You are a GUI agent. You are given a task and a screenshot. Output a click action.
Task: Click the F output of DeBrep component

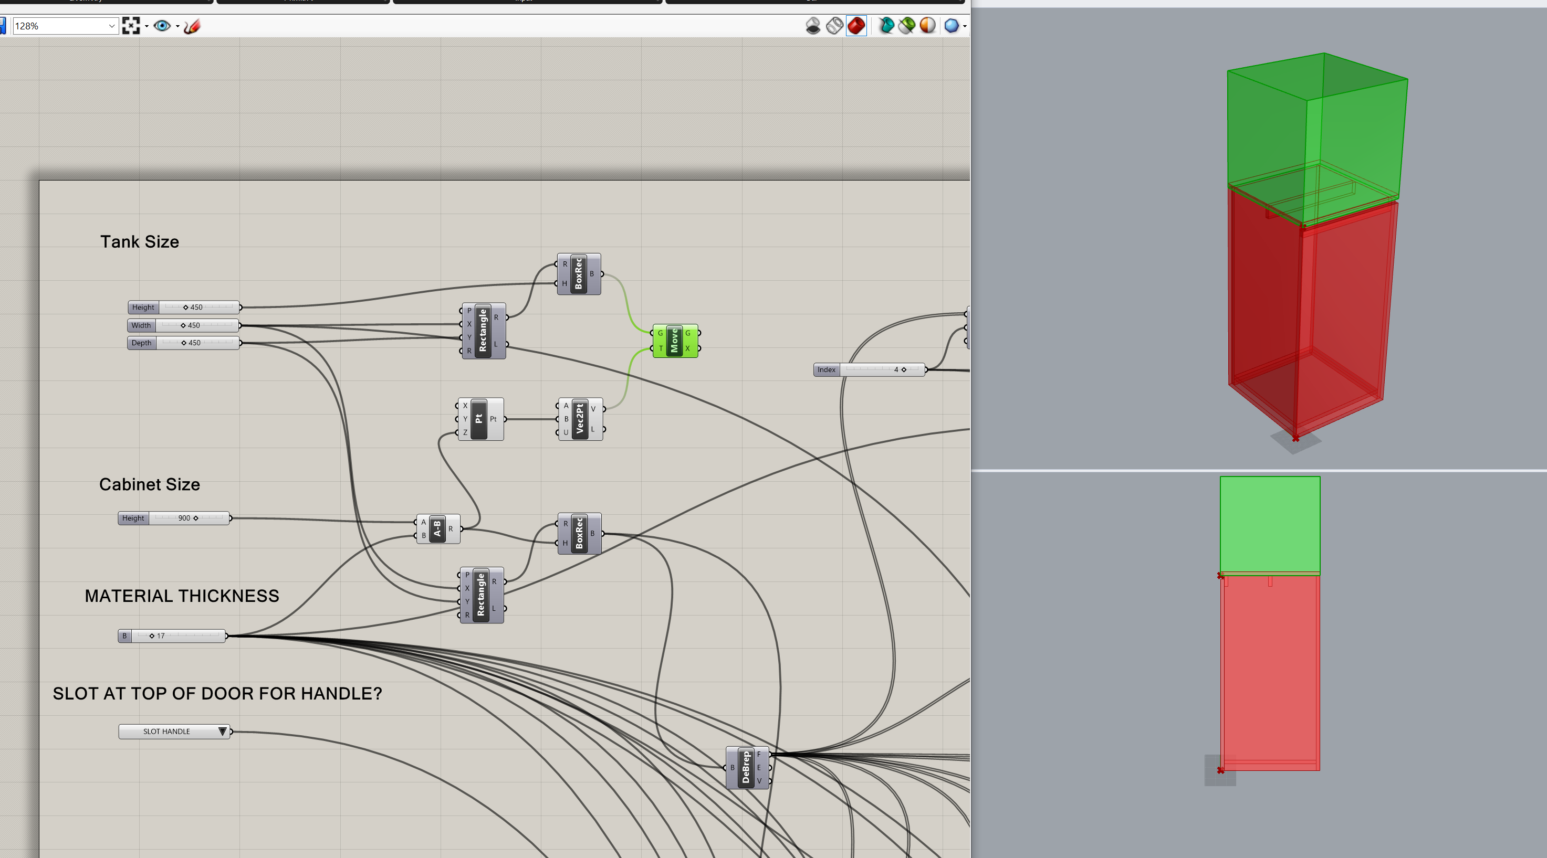tap(759, 754)
